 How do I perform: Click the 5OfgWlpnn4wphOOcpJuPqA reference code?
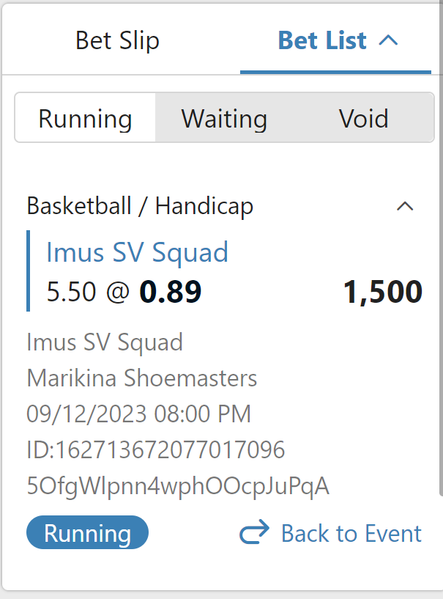[x=178, y=485]
